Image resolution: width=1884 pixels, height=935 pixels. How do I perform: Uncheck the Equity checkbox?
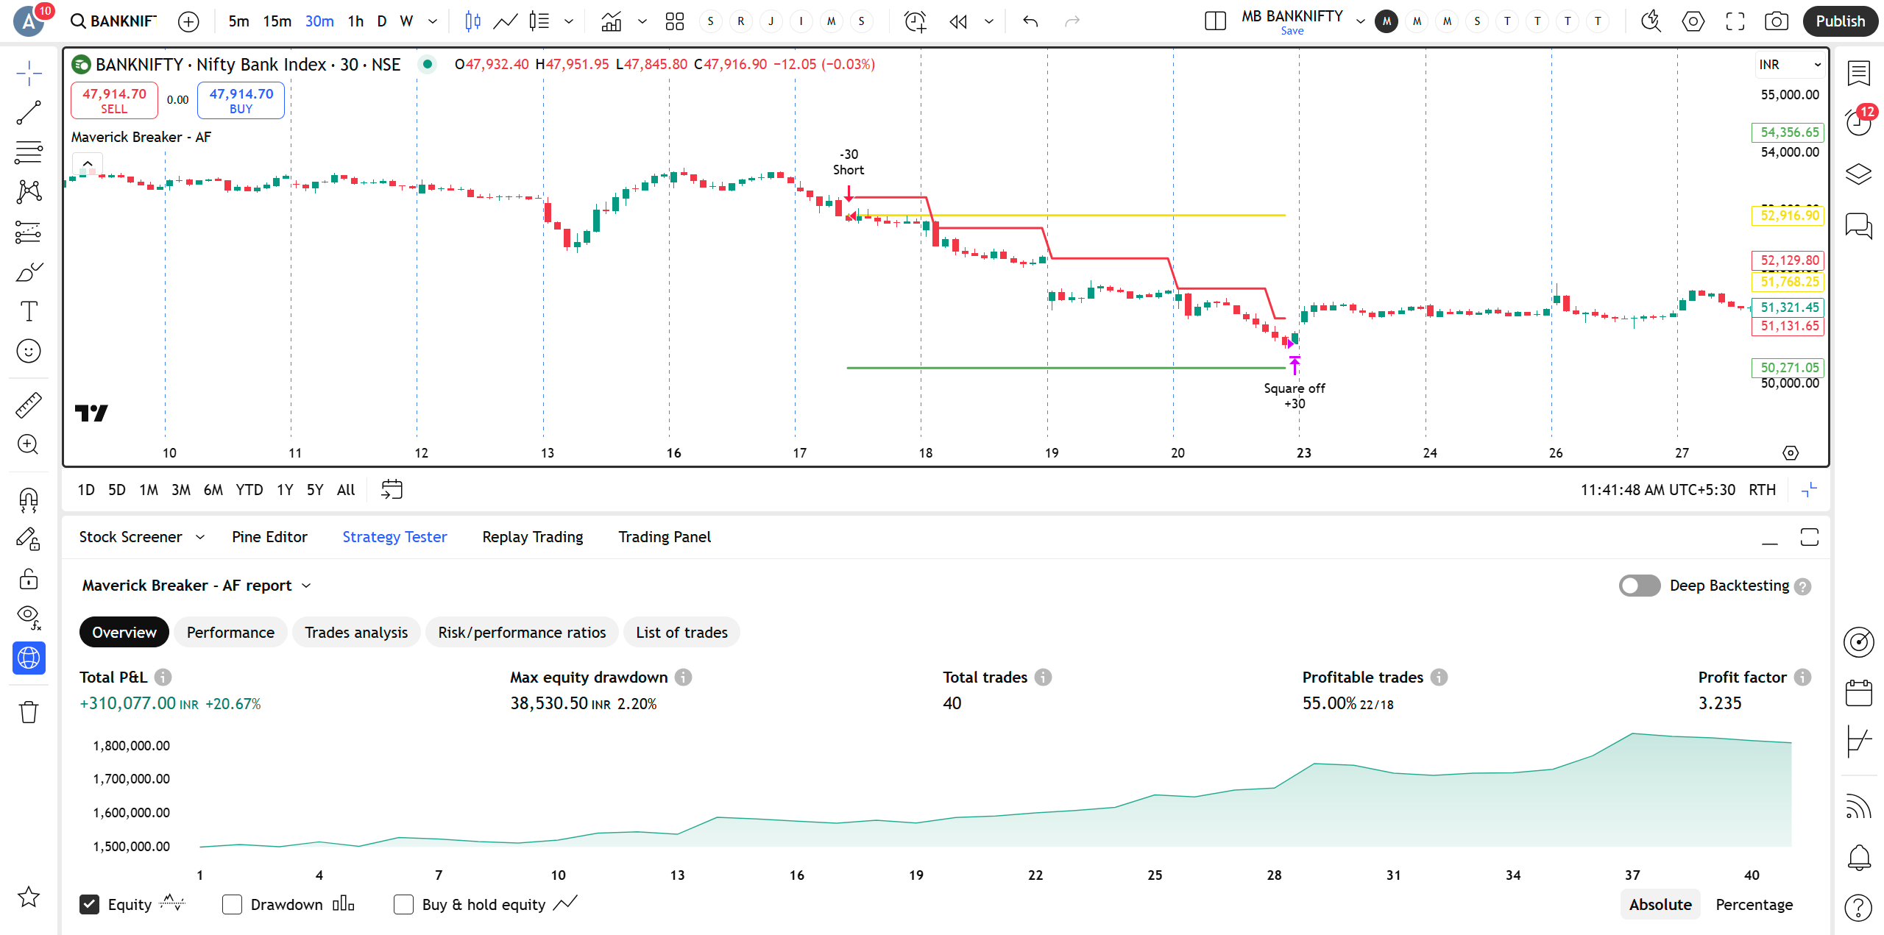point(89,904)
